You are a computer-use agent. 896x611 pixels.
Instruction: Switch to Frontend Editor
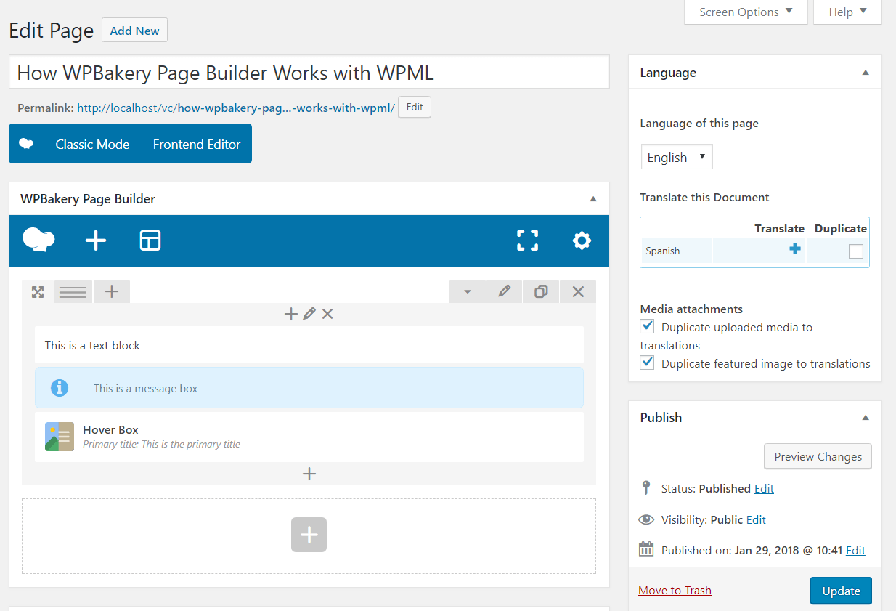point(196,143)
